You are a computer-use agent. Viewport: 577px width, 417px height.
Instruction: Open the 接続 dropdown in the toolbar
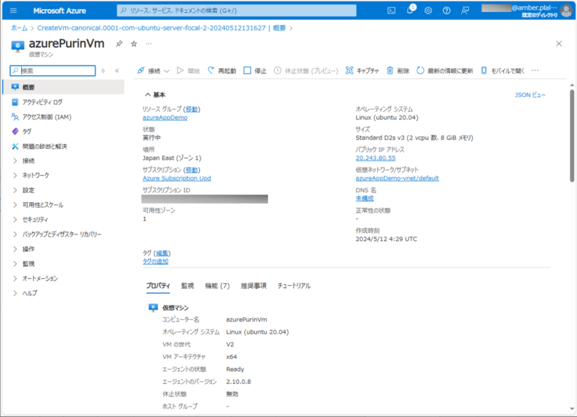point(153,71)
